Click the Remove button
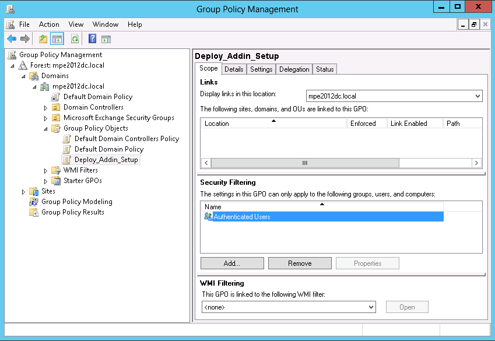The image size is (495, 341). (x=300, y=263)
